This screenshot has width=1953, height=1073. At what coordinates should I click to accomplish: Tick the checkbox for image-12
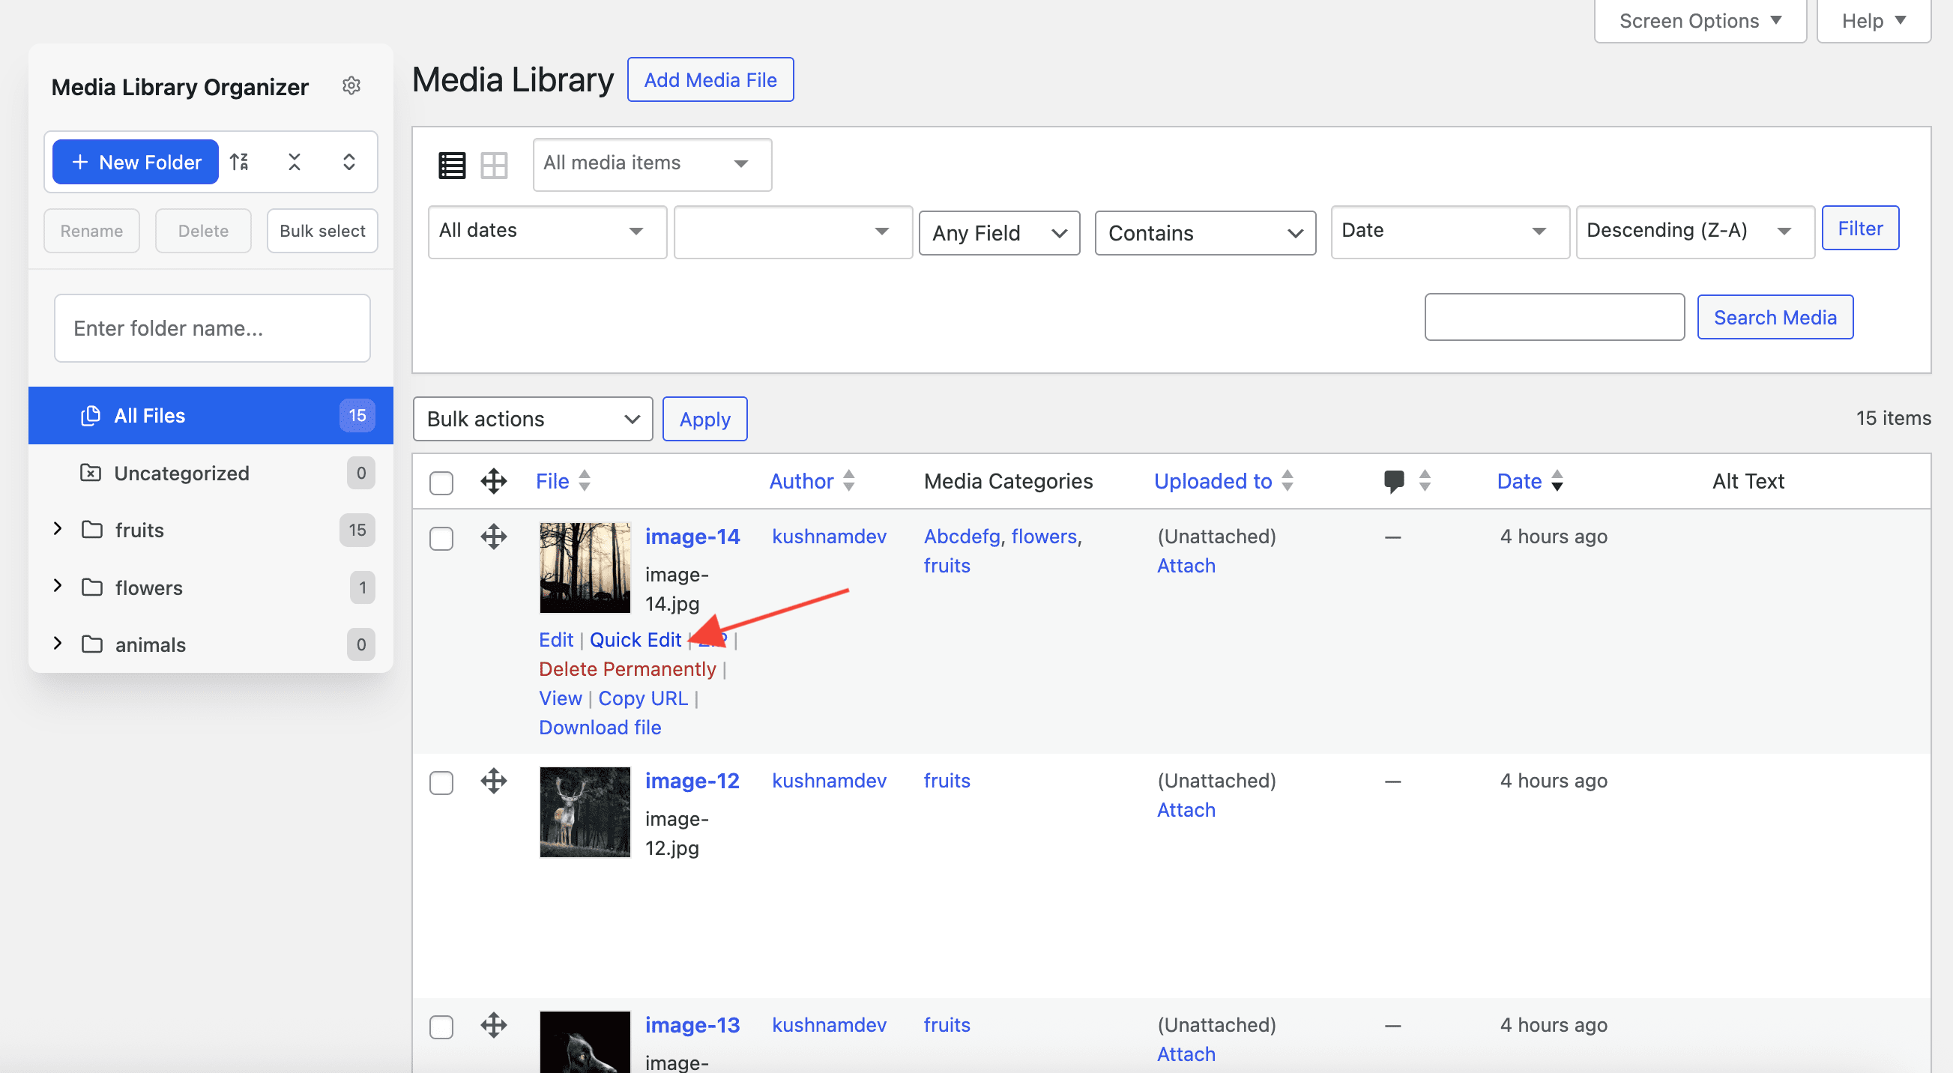(x=441, y=783)
